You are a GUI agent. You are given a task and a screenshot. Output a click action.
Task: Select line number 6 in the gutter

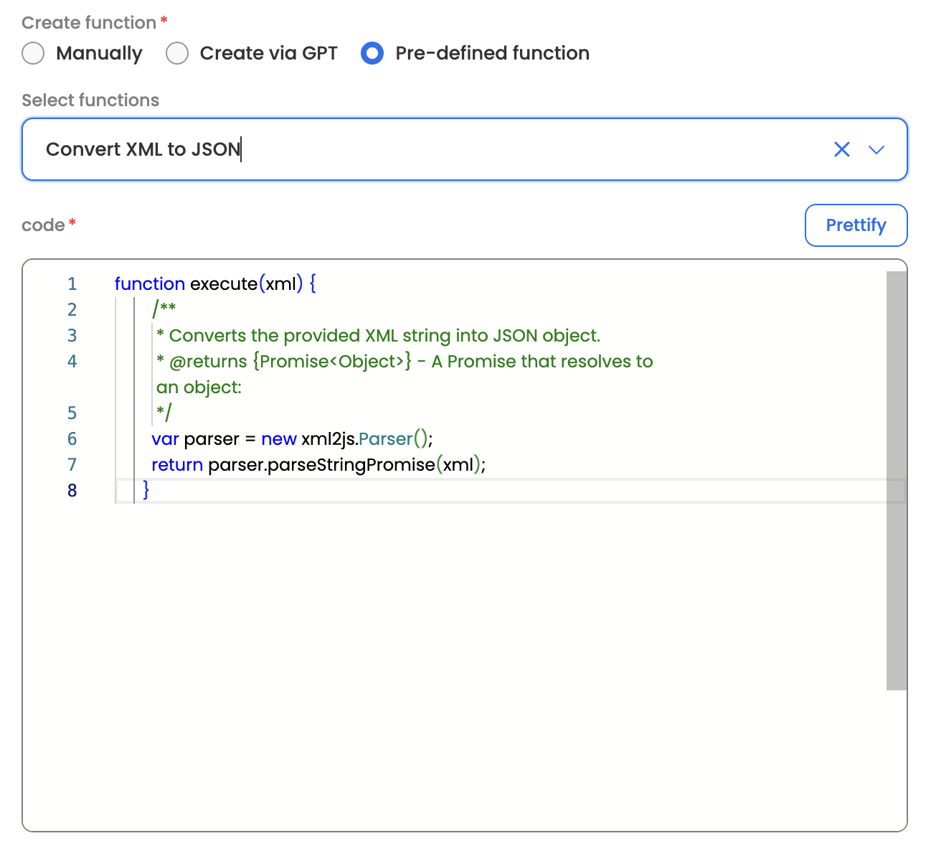click(x=72, y=439)
